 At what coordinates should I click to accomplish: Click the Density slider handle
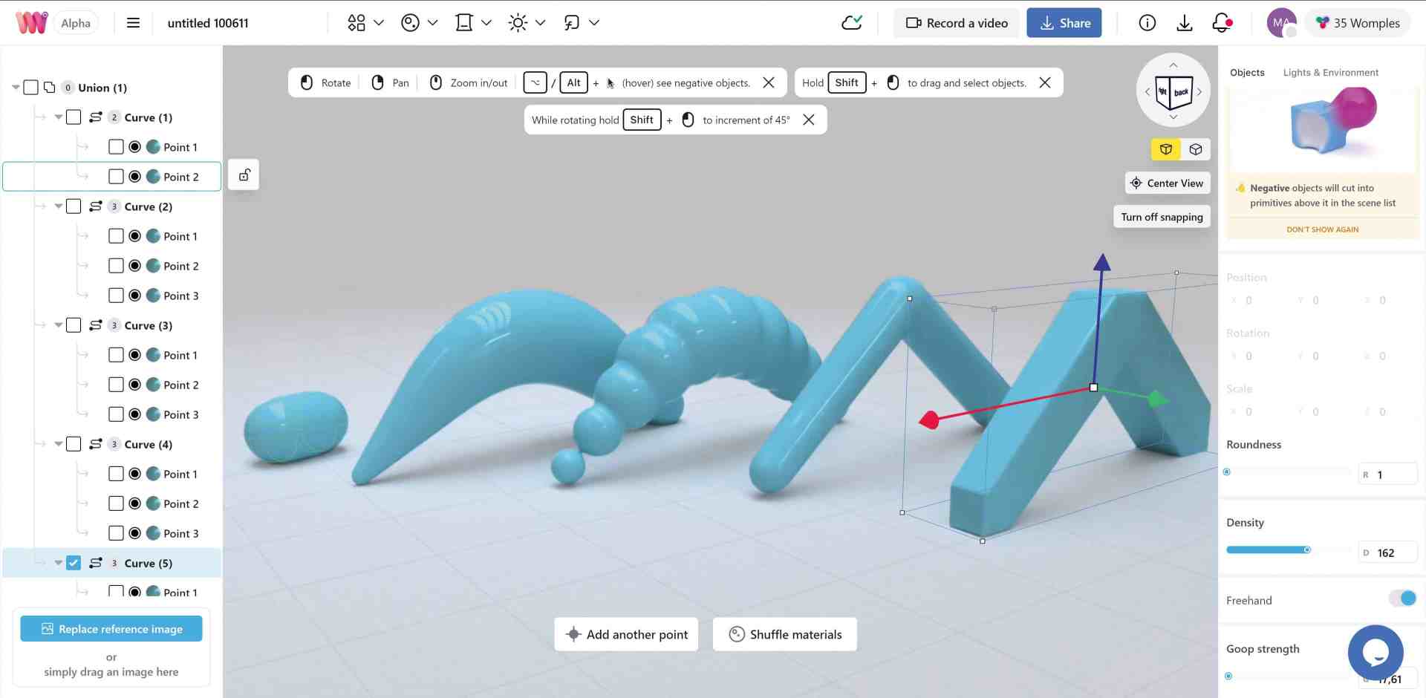point(1307,550)
